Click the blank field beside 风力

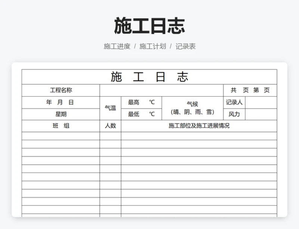[x=261, y=114]
